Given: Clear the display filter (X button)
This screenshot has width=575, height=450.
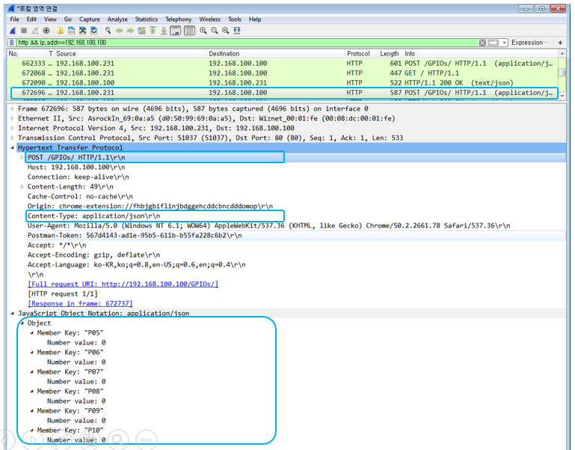Looking at the screenshot, I should pos(482,43).
